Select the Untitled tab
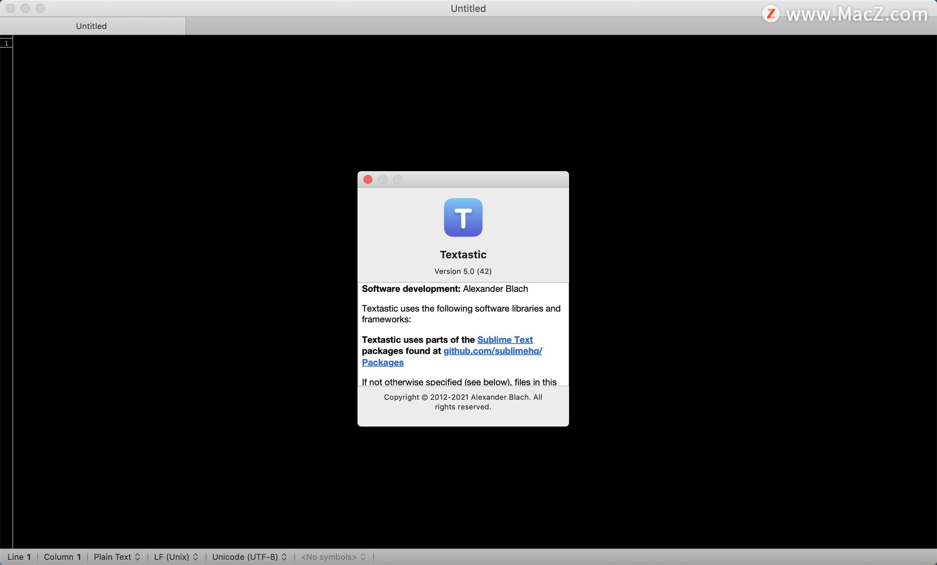Screen dimensions: 937x565 pos(92,26)
